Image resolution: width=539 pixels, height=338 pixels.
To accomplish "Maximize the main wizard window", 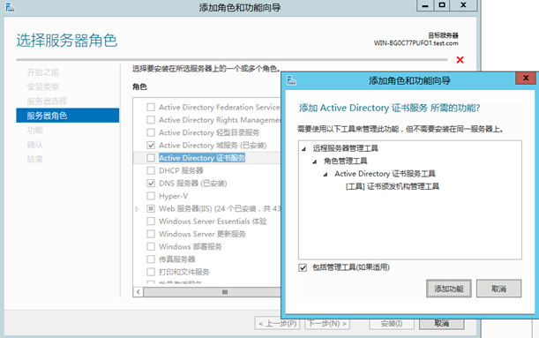I will coord(442,5).
